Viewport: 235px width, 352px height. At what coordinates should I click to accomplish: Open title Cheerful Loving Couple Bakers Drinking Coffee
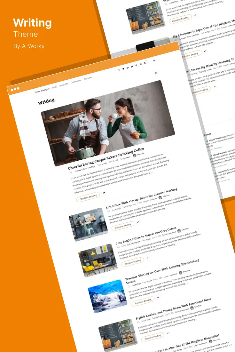pyautogui.click(x=106, y=159)
